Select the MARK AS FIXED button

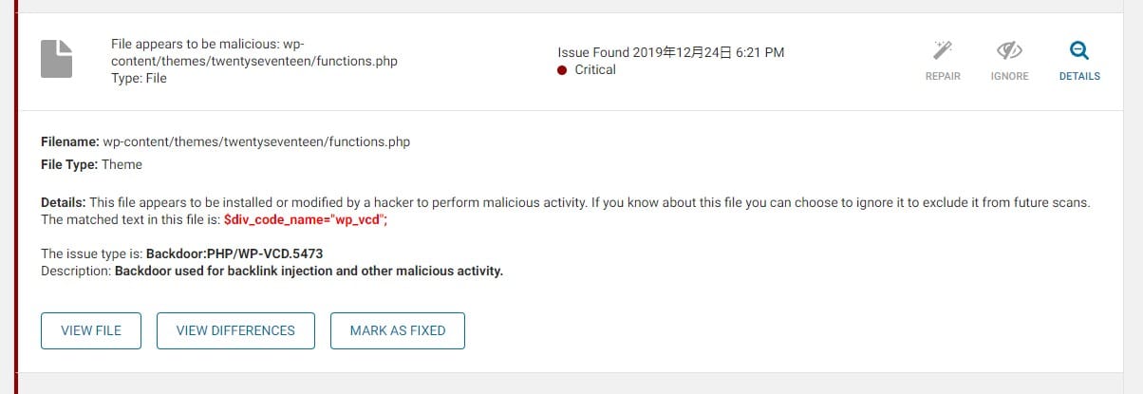coord(398,330)
